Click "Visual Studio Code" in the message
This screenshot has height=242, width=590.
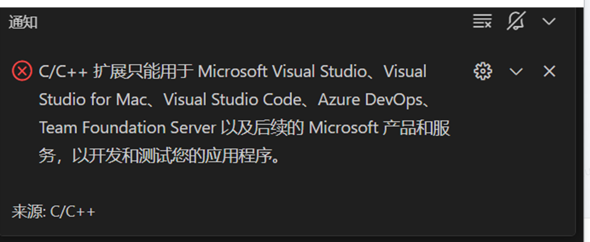coord(232,99)
